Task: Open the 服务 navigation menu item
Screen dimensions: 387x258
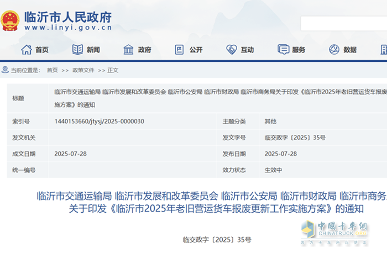Action: (299, 50)
